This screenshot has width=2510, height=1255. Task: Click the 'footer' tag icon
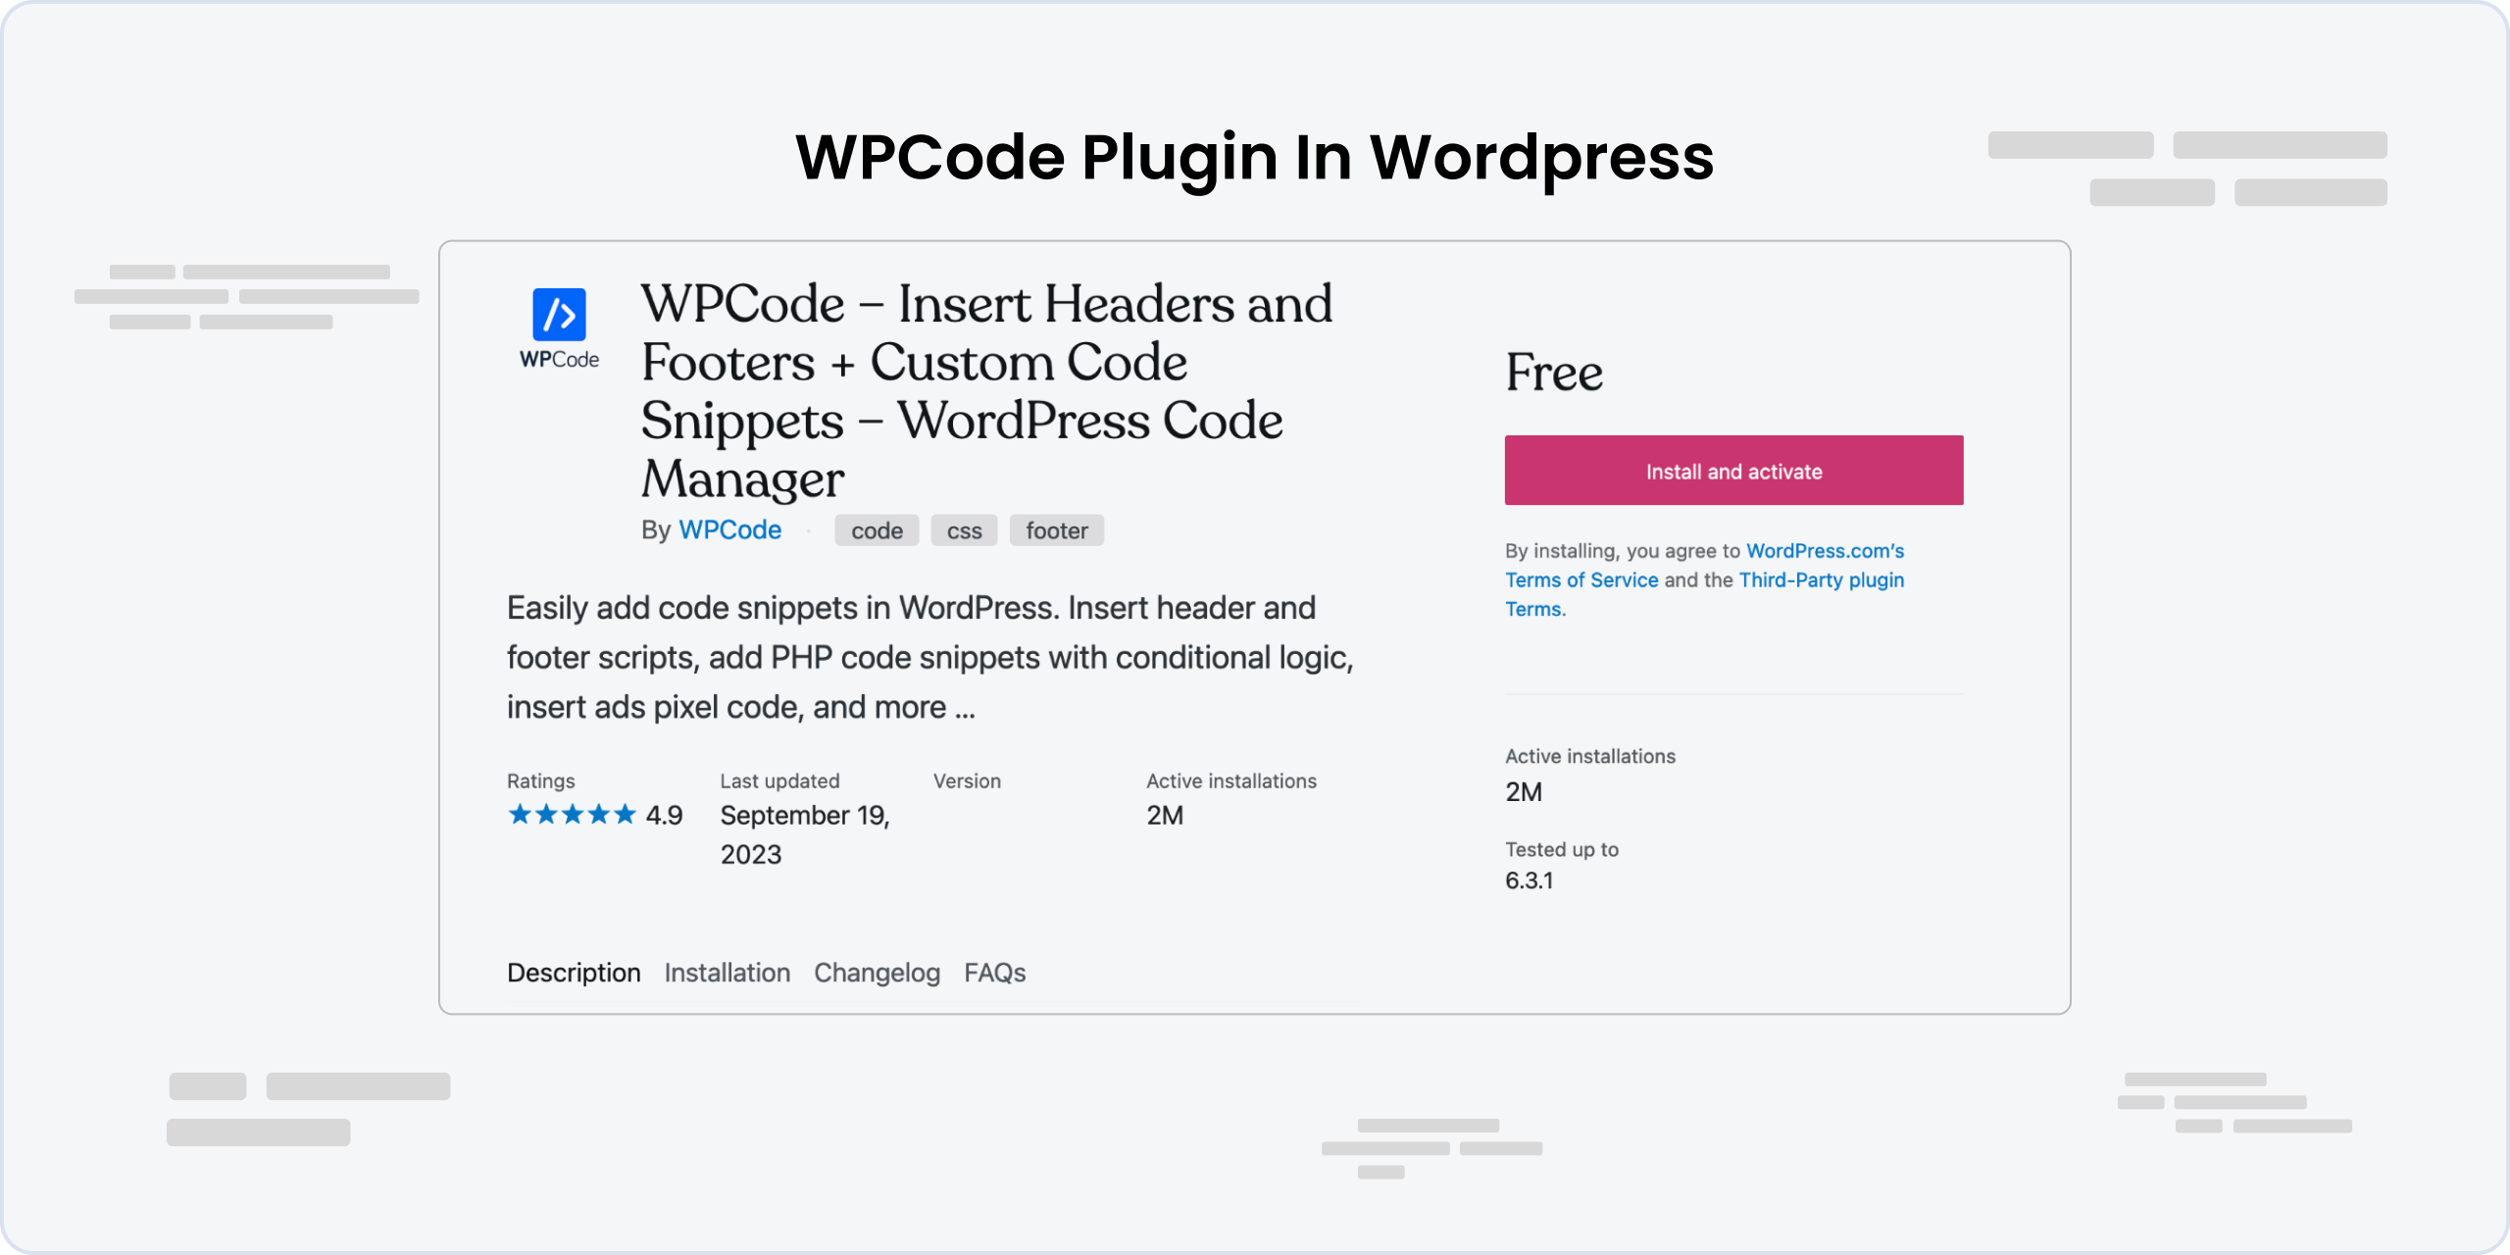click(x=1057, y=529)
